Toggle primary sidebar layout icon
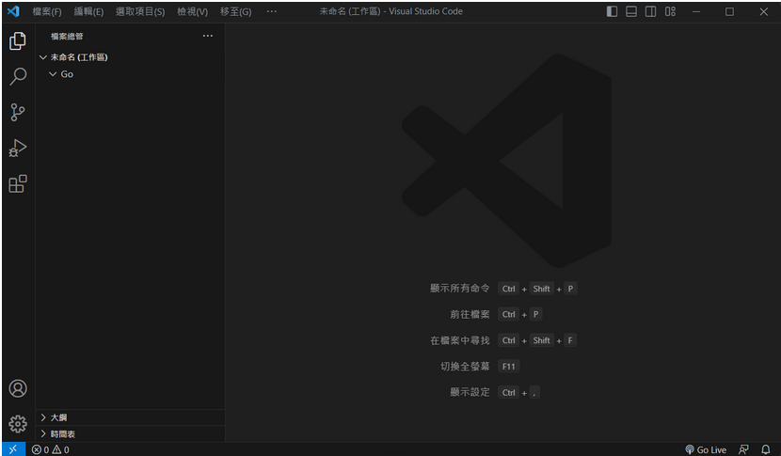 613,11
